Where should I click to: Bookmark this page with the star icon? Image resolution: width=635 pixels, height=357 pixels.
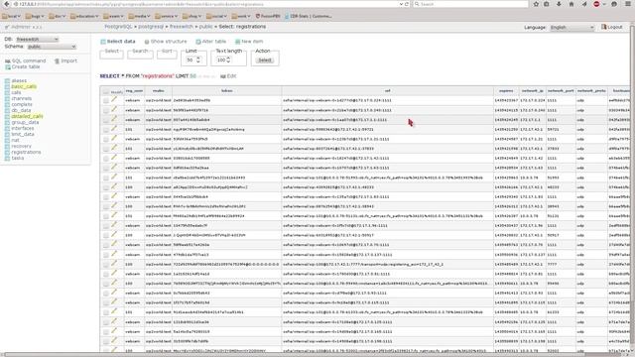536,4
